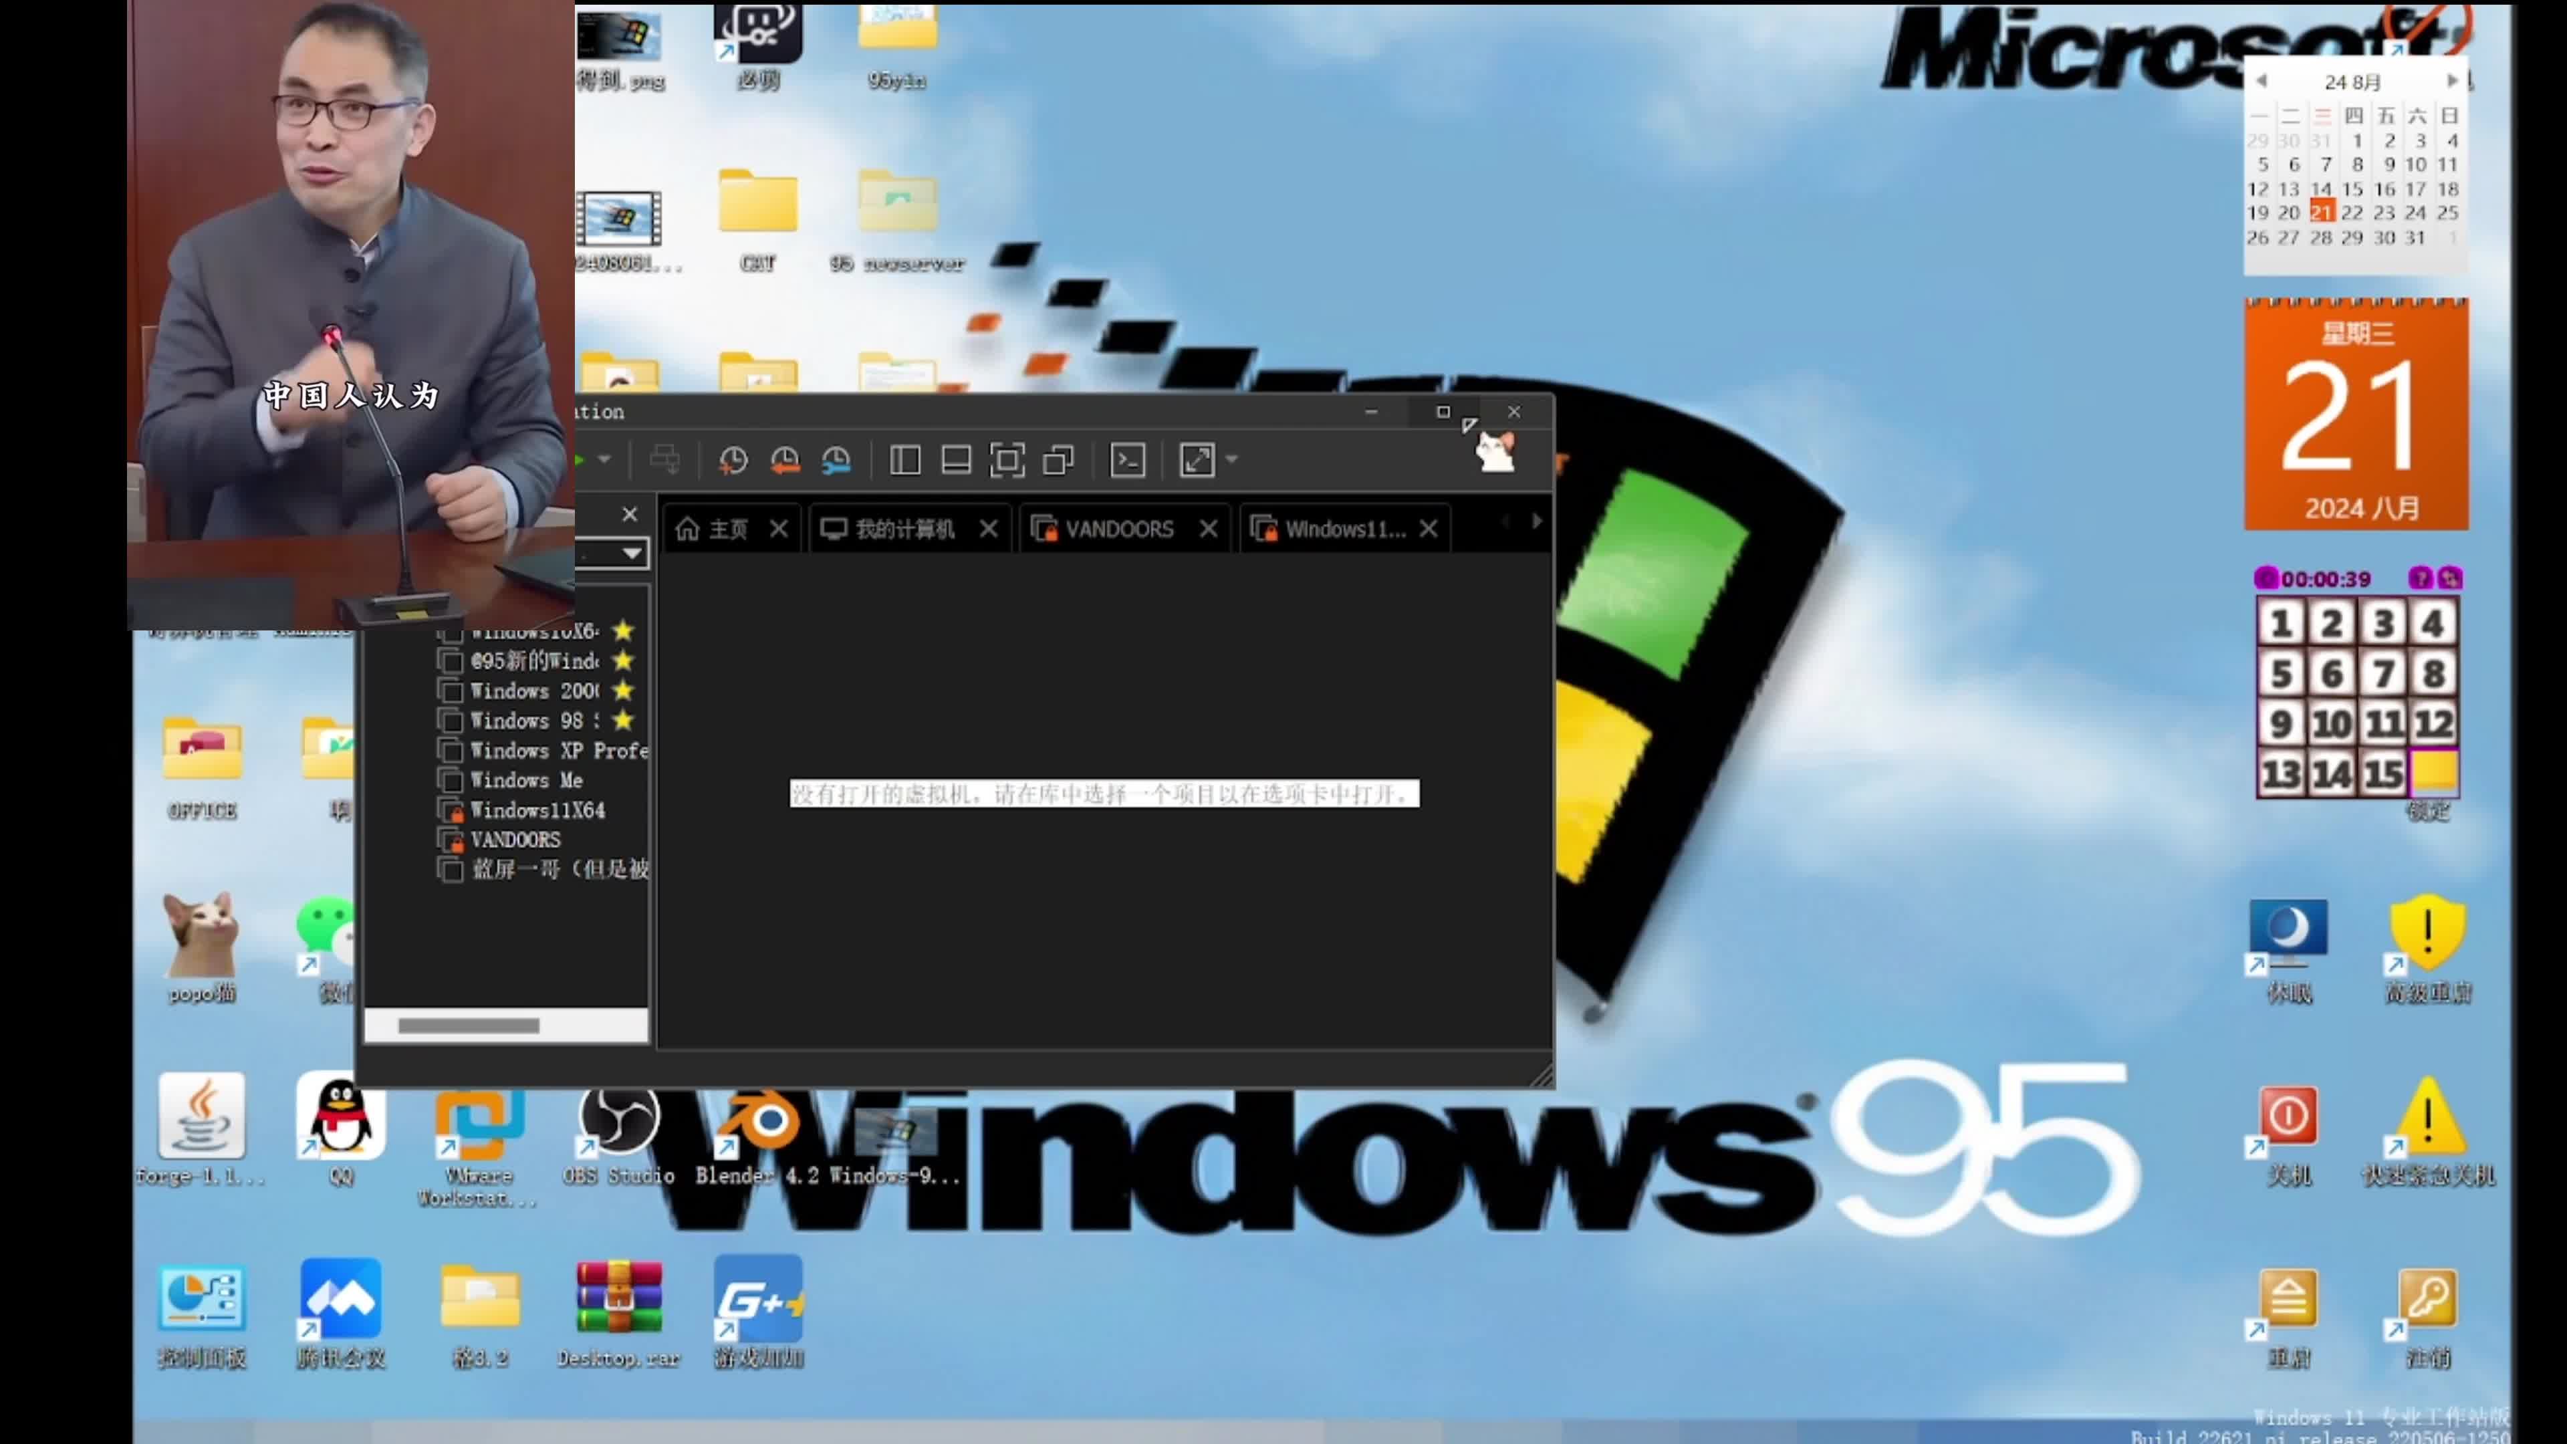The height and width of the screenshot is (1444, 2567).
Task: Take a new snapshot of the virtual machine
Action: 733,459
